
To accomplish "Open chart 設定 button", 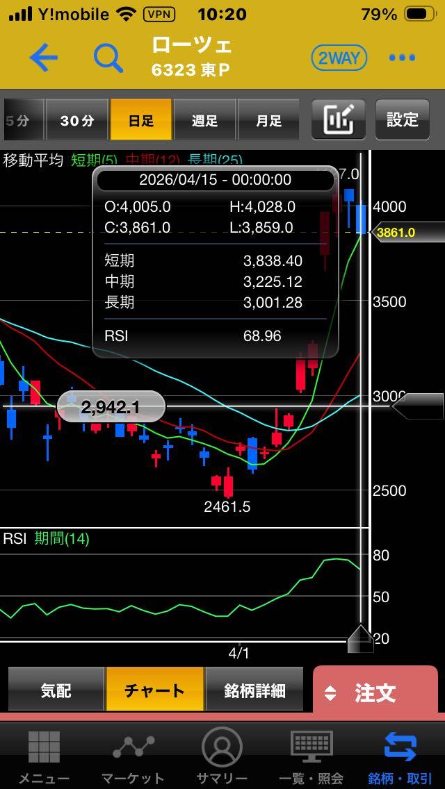I will [402, 119].
